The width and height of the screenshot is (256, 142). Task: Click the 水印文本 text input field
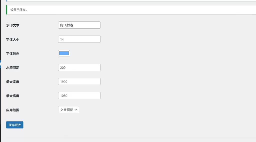79,25
